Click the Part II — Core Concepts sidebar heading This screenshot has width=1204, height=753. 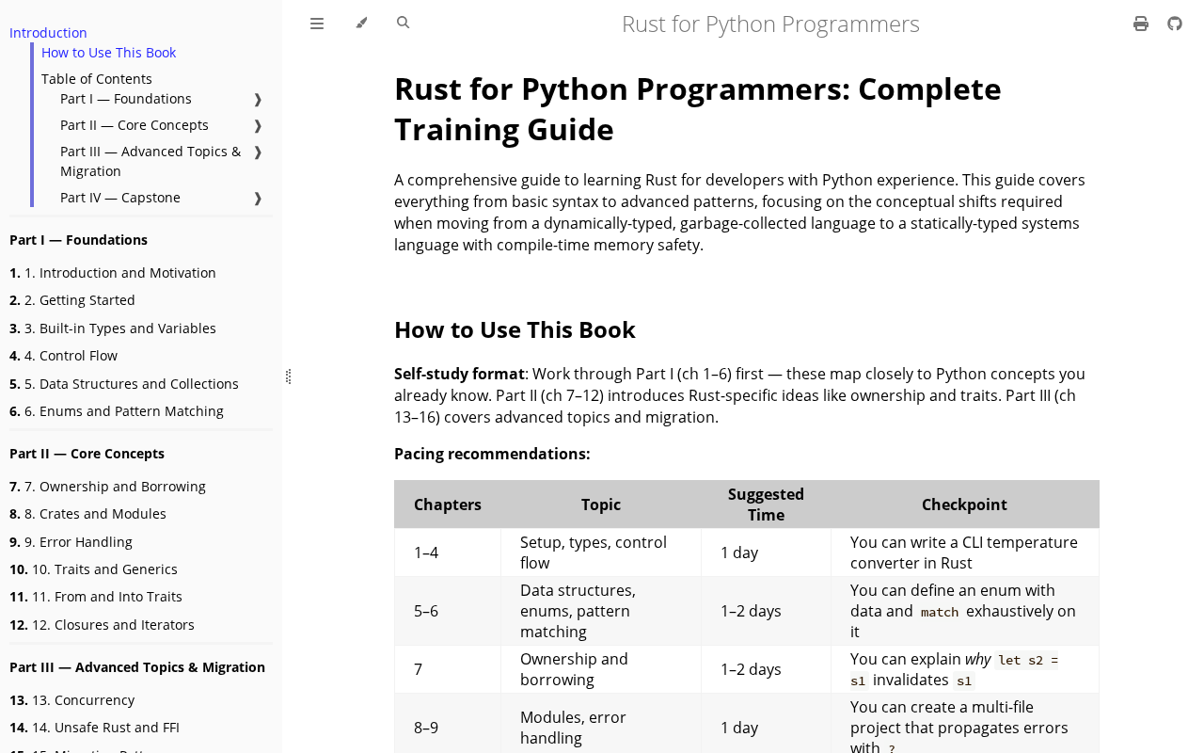tap(87, 454)
